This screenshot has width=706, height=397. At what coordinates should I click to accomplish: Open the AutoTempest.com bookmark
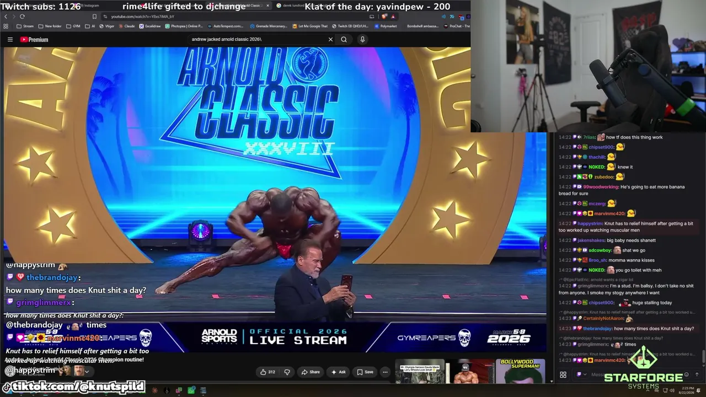point(226,26)
